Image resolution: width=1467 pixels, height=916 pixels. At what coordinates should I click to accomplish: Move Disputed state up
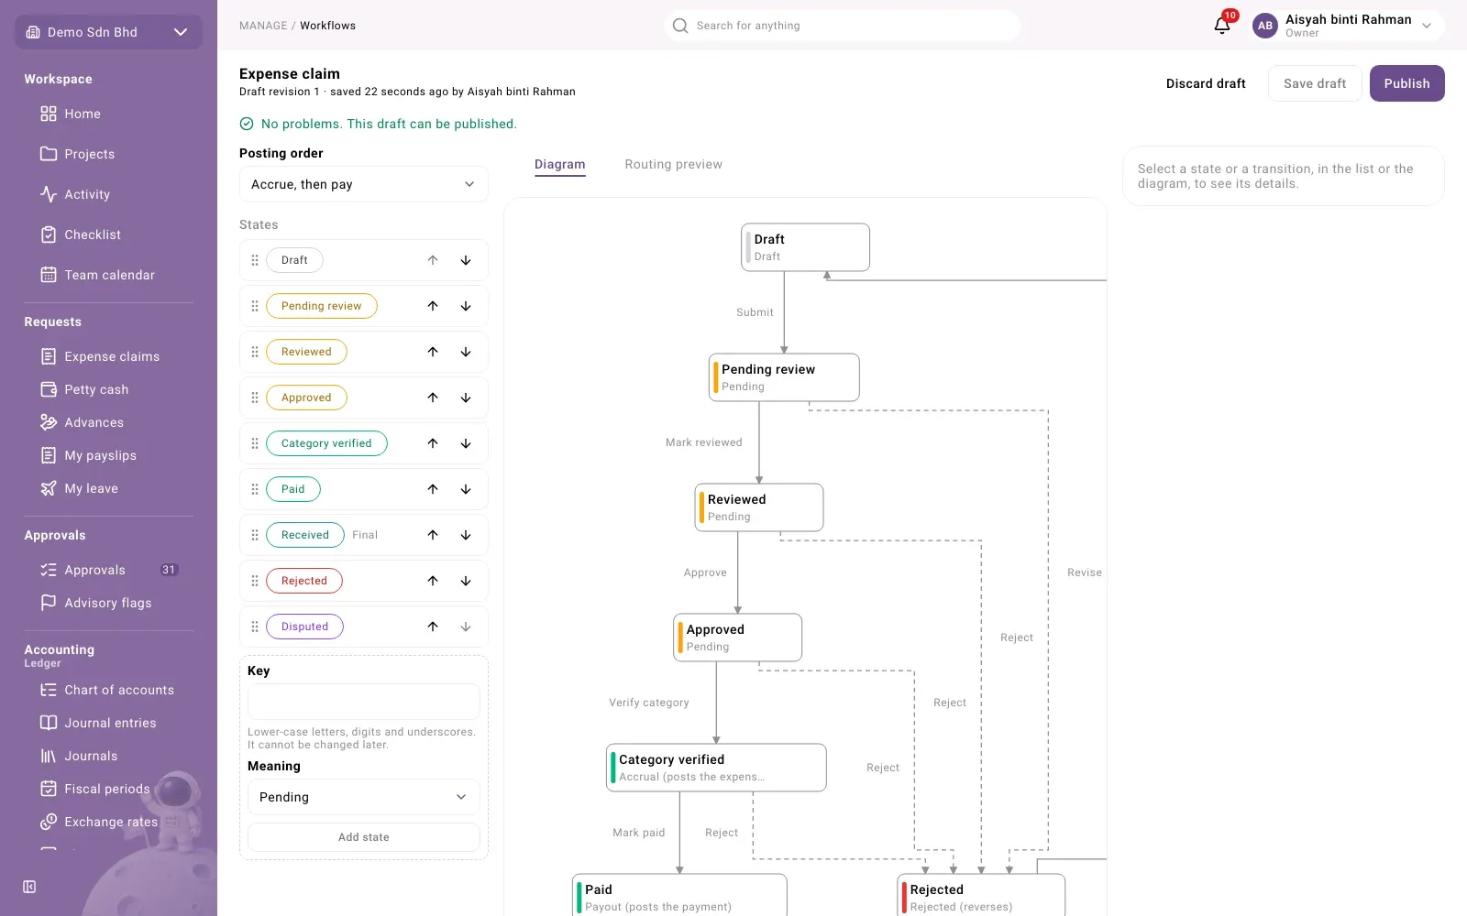tap(433, 627)
